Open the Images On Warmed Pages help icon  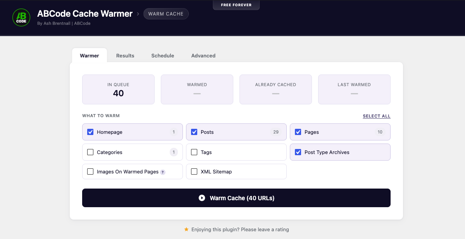[163, 172]
